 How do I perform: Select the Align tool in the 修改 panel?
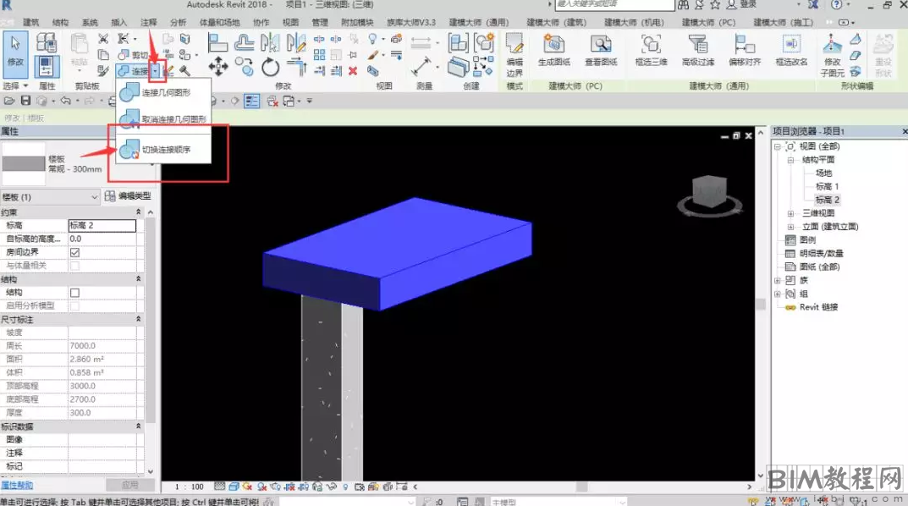pos(217,42)
